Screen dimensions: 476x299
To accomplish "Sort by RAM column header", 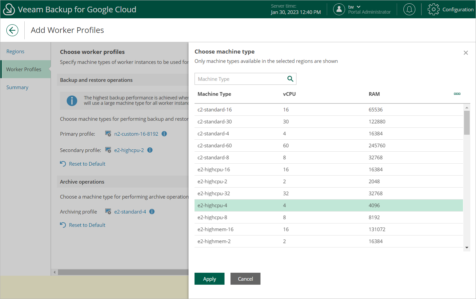I will 374,94.
